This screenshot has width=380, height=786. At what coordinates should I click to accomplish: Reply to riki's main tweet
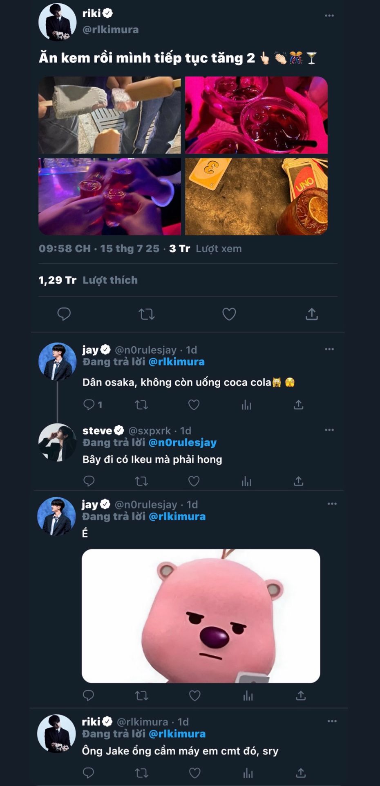tap(64, 314)
